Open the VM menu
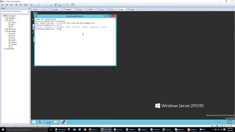The width and height of the screenshot is (235, 132). click(x=16, y=5)
